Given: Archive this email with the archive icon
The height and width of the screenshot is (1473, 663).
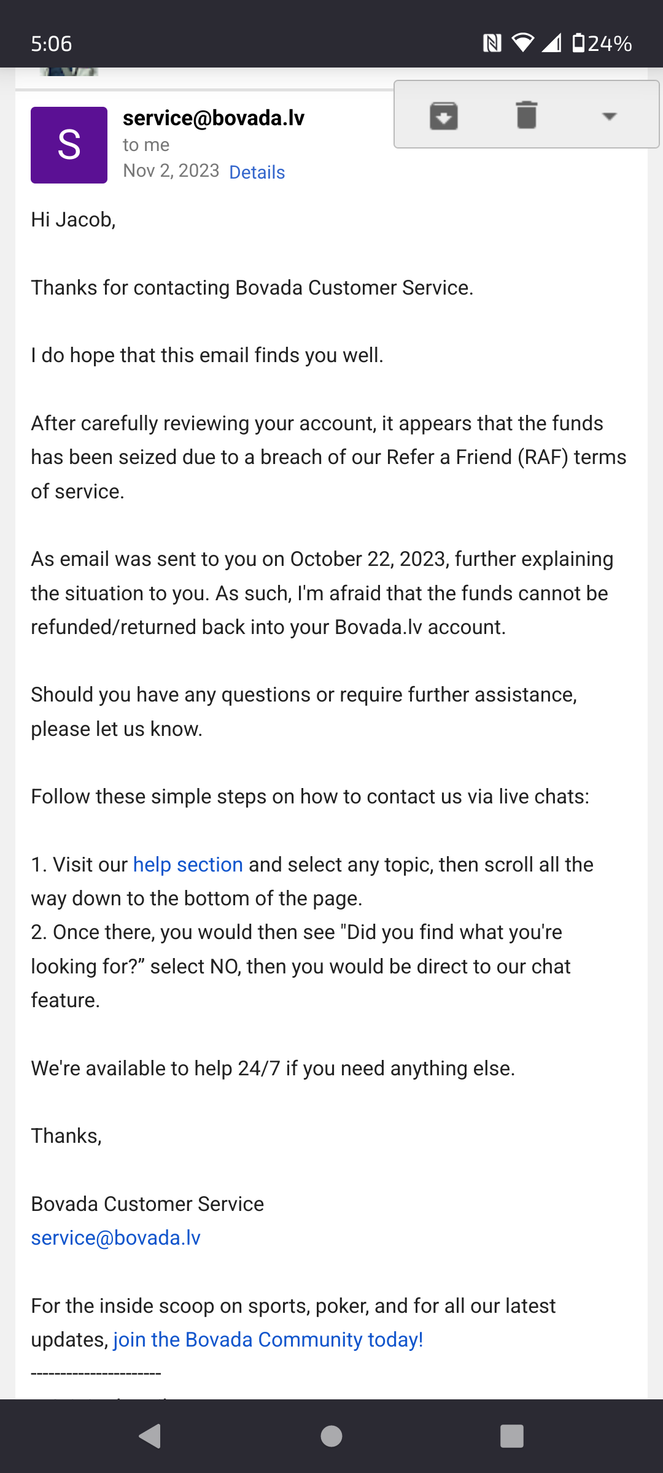Looking at the screenshot, I should pos(443,115).
